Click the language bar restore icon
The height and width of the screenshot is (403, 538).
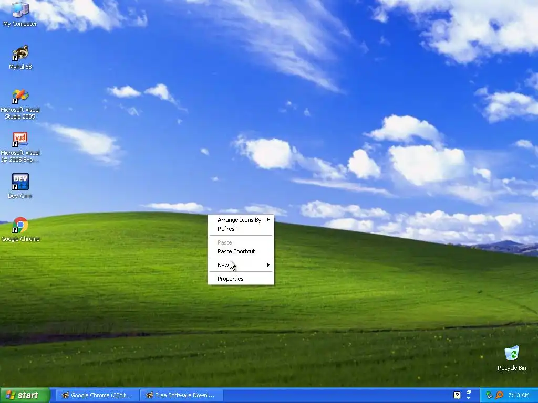(468, 393)
